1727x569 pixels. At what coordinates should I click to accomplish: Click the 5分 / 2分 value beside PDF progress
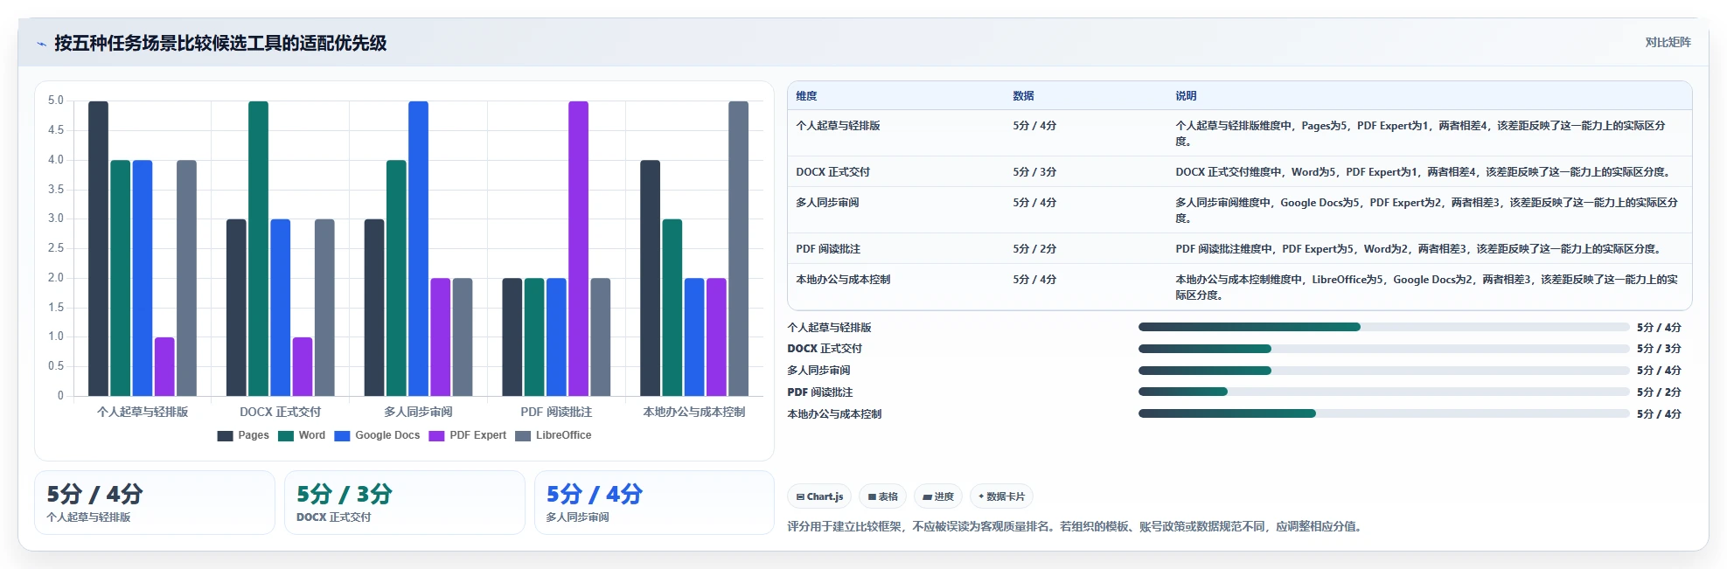click(x=1659, y=392)
